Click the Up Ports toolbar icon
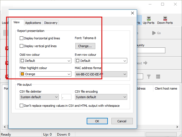The height and width of the screenshot is (137, 182). [149, 18]
